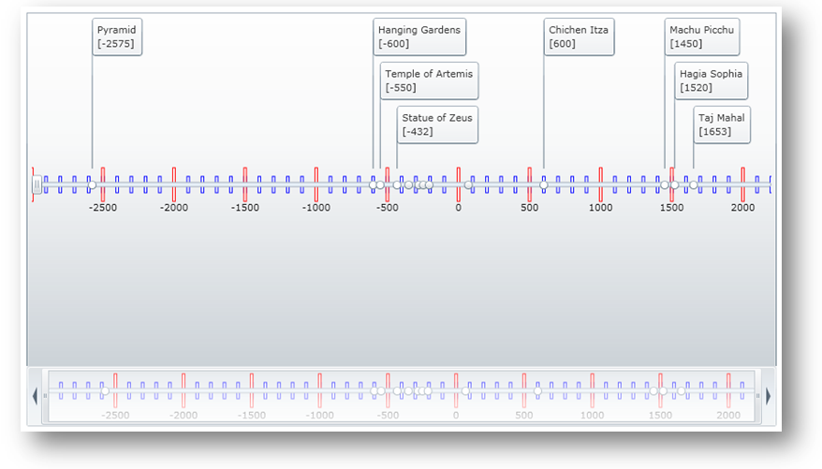Open the Hagia Sophia [1520] event box
This screenshot has width=822, height=469.
tap(712, 81)
